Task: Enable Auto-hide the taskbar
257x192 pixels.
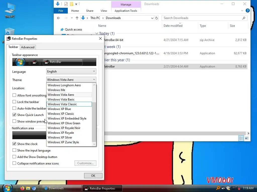Action: [x=14, y=108]
